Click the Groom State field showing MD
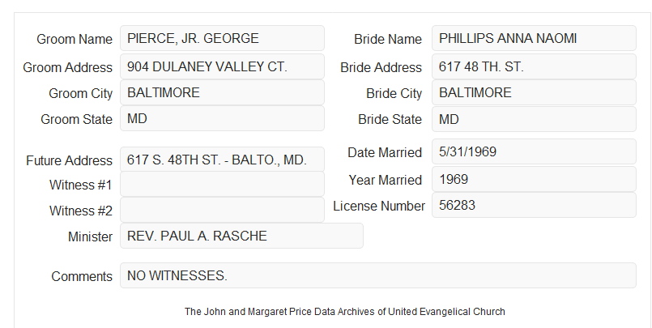Image resolution: width=652 pixels, height=328 pixels. (222, 118)
